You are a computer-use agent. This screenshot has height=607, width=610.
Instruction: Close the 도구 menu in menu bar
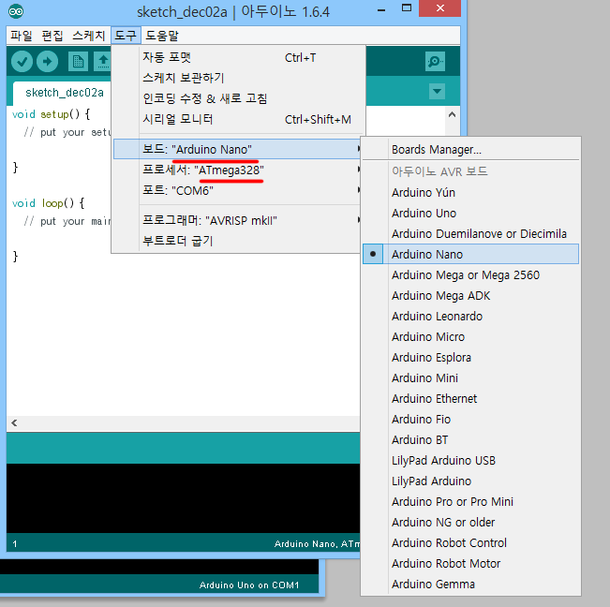point(126,36)
